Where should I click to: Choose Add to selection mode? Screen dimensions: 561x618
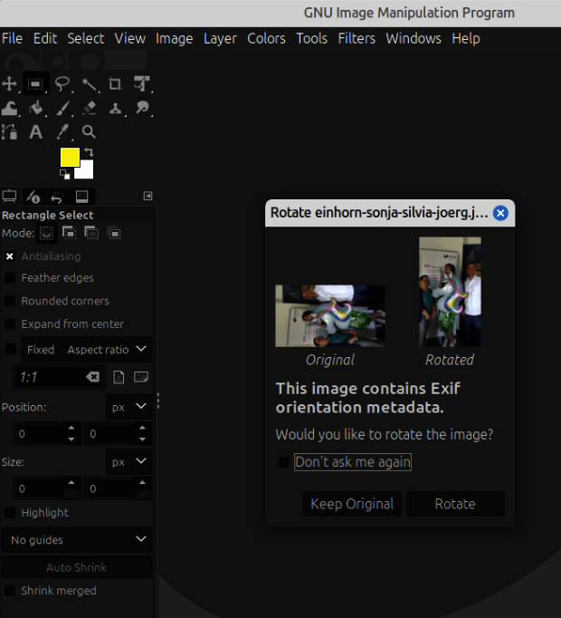click(x=70, y=233)
